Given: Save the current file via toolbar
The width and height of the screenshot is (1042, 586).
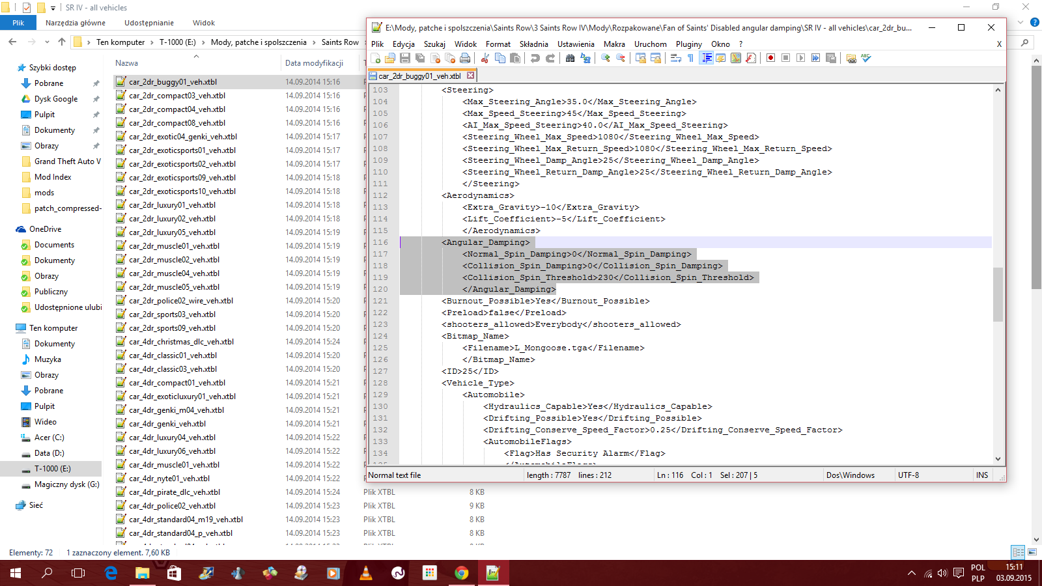Looking at the screenshot, I should [x=405, y=58].
